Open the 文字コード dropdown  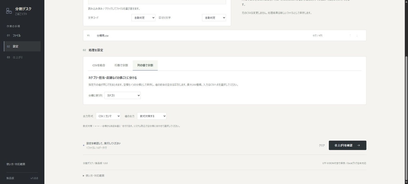pyautogui.click(x=143, y=17)
